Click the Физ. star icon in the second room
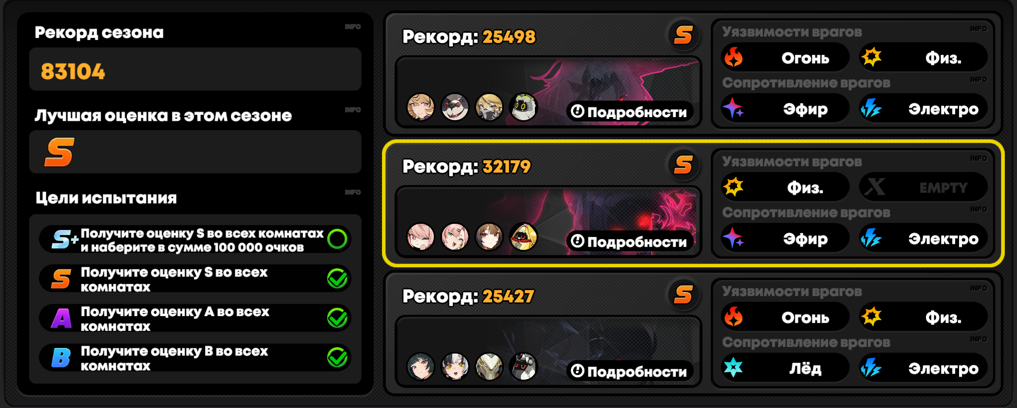 [x=733, y=187]
